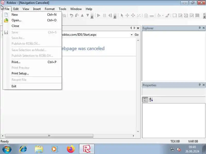Select the four-arrow Move tool

pyautogui.click(x=127, y=16)
